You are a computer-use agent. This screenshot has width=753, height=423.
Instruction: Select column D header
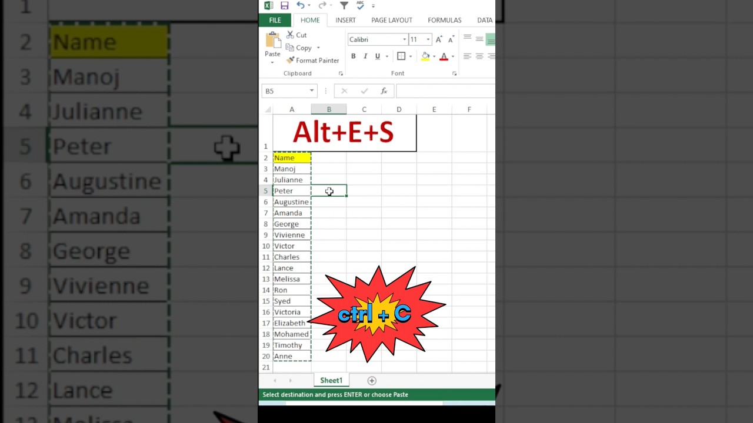coord(399,109)
